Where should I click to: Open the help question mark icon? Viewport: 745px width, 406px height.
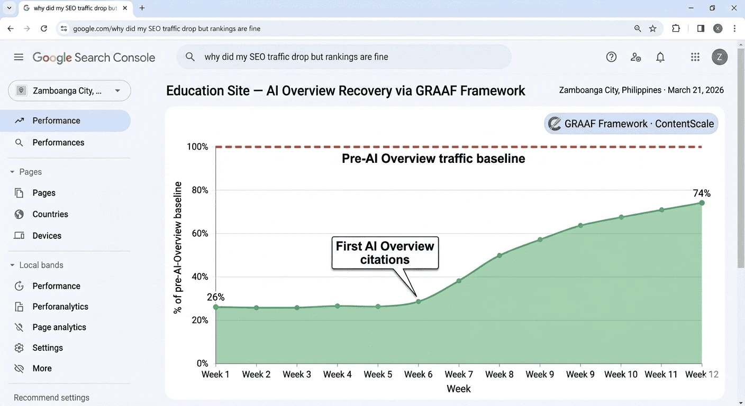point(611,57)
